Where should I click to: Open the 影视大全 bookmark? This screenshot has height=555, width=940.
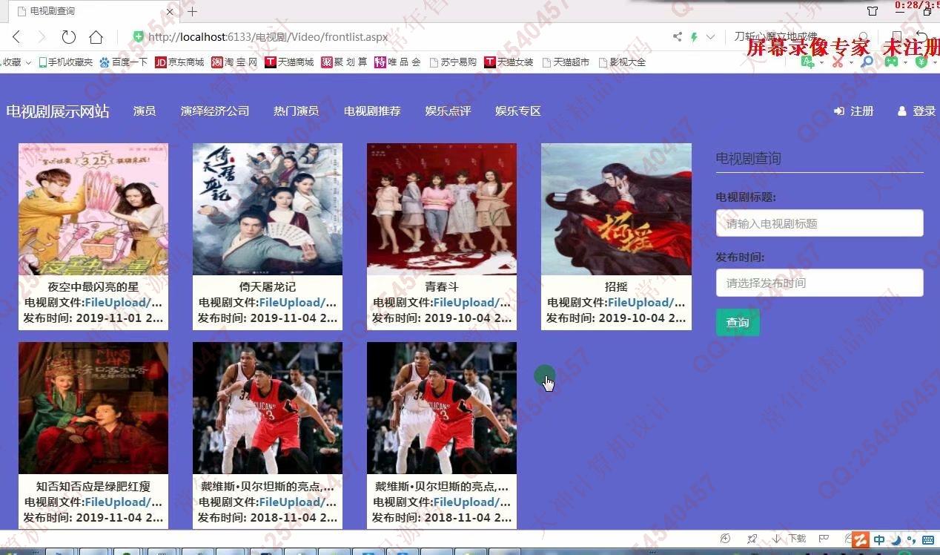(x=622, y=62)
